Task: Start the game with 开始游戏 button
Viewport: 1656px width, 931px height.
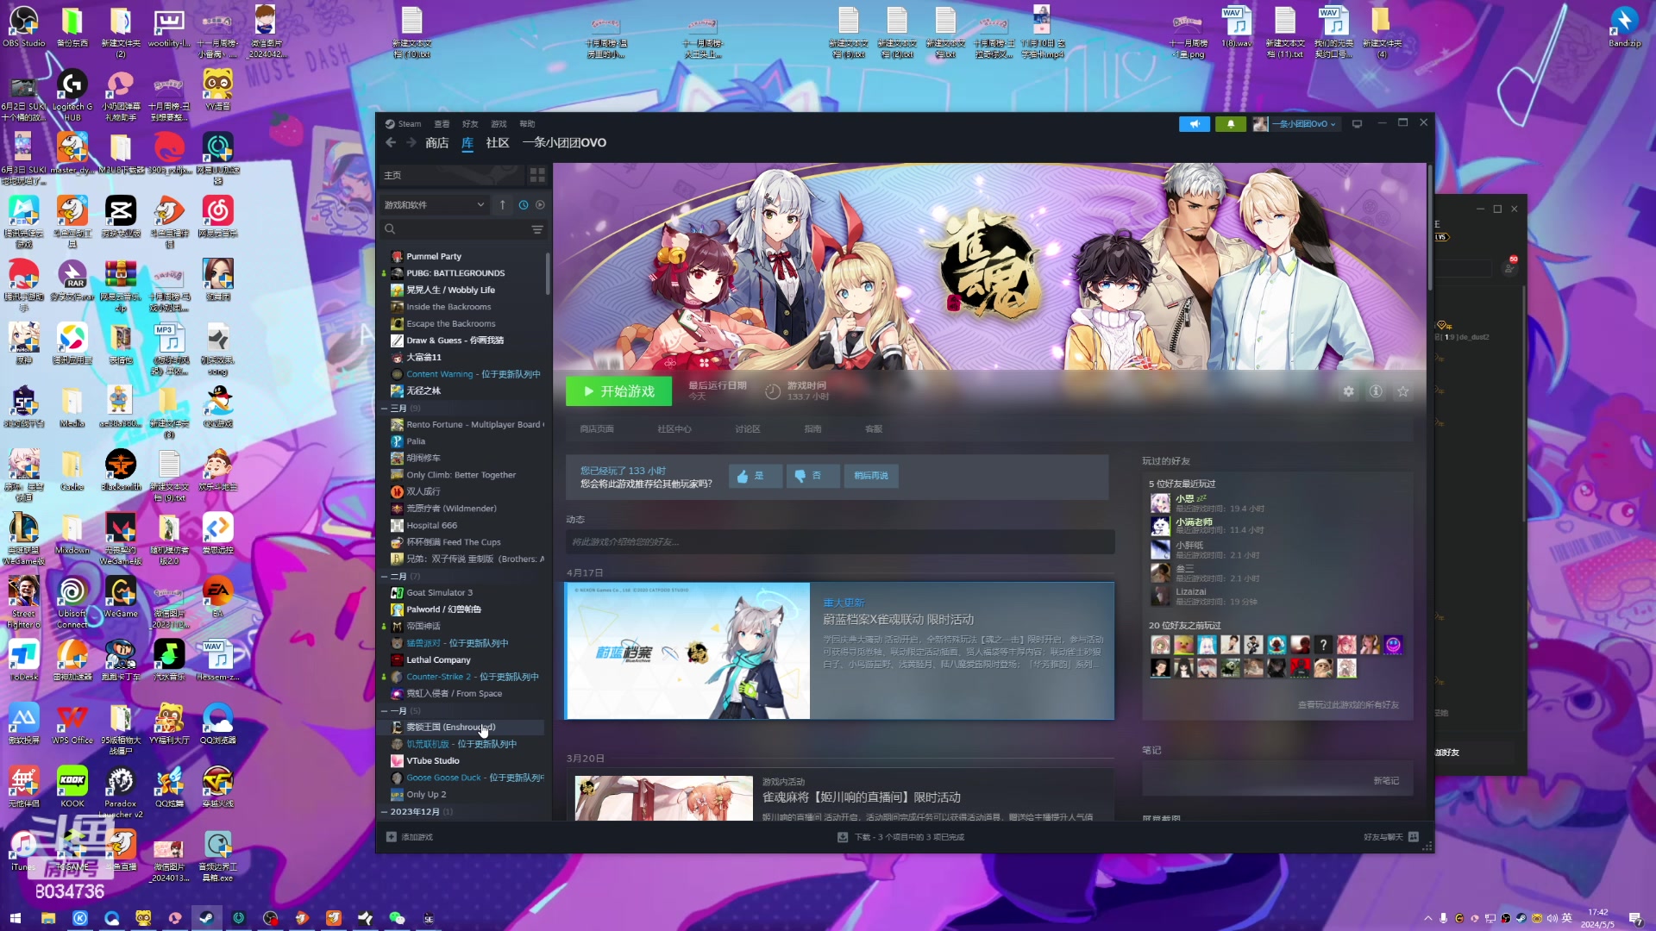Action: (618, 391)
